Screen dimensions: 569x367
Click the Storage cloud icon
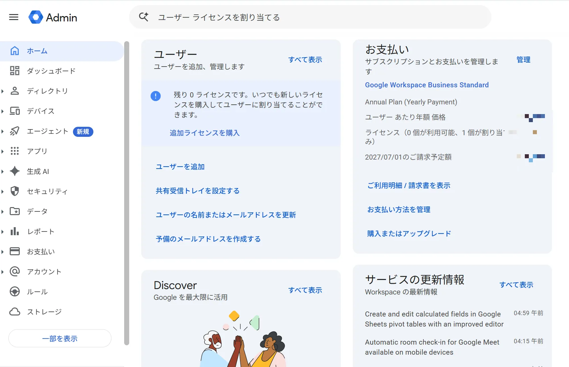(x=15, y=312)
